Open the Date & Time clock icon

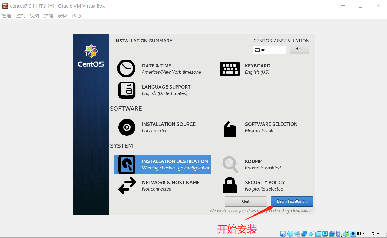click(126, 69)
